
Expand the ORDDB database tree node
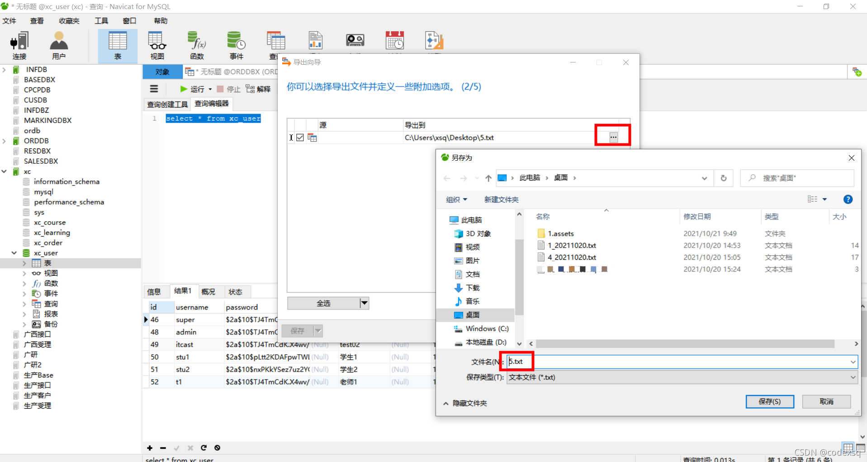click(4, 141)
